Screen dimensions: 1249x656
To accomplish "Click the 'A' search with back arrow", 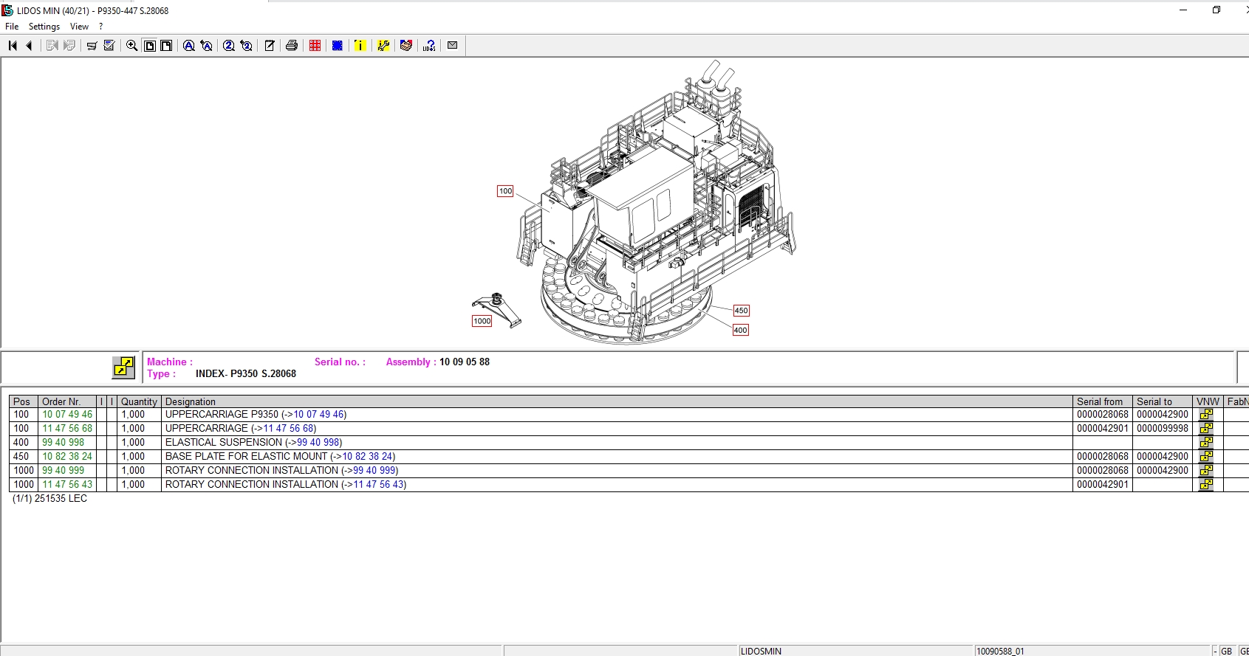I will 207,46.
